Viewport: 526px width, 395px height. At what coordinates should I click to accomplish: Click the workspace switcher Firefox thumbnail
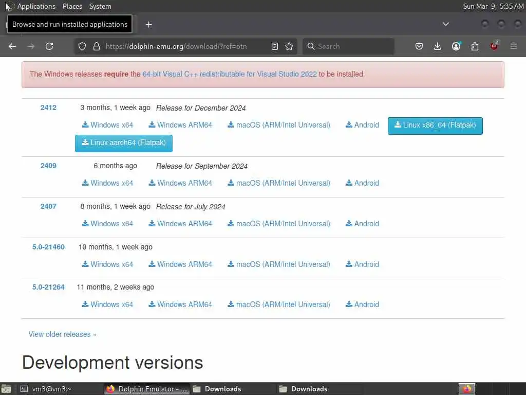point(467,389)
